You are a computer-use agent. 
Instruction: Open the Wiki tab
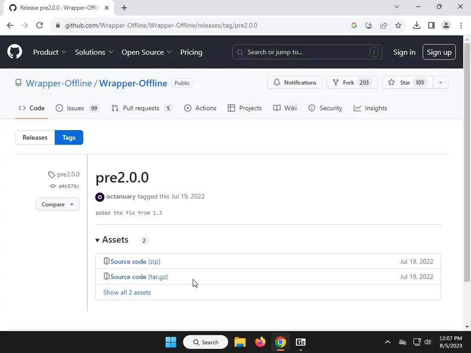tap(285, 108)
